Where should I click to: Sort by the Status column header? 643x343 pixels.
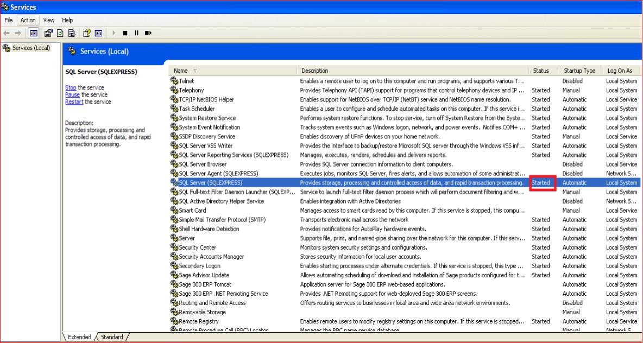click(x=544, y=71)
